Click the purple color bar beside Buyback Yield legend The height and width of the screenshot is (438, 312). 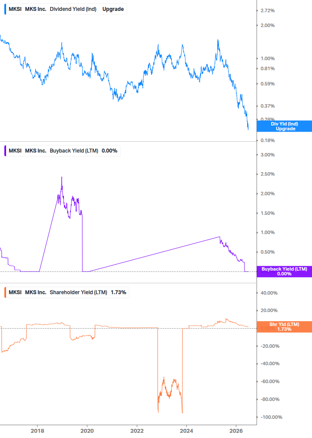(5, 151)
